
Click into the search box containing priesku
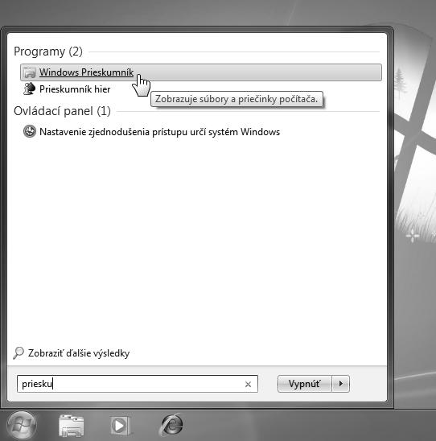pos(138,384)
